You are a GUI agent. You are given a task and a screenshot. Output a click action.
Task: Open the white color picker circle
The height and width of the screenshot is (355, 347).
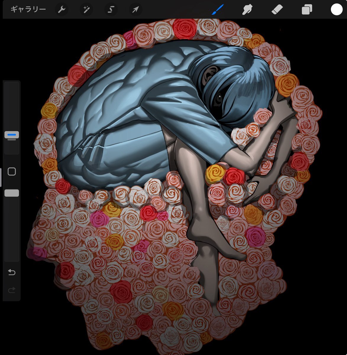pos(336,9)
